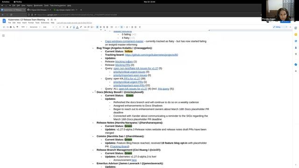Viewport: 299px width, 168px height.
Task: Open the Calendar icon in side panel
Action: (x=296, y=28)
